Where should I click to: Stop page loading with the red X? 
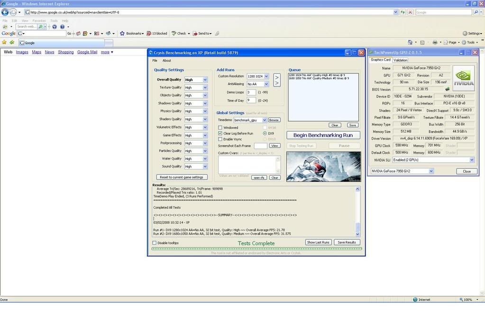point(410,12)
